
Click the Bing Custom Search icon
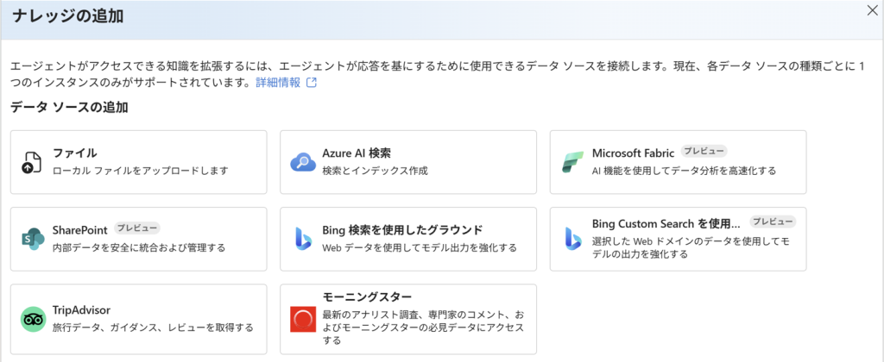[573, 239]
